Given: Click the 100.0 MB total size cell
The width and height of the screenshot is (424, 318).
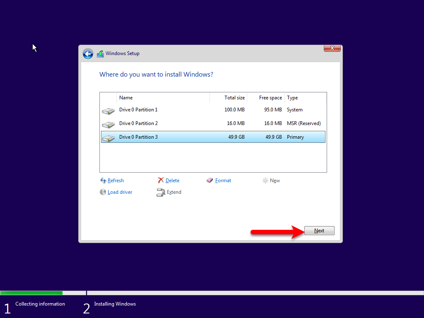Looking at the screenshot, I should tap(234, 110).
